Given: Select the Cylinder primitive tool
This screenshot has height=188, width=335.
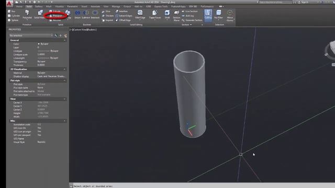Looking at the screenshot, I should coord(14,16).
